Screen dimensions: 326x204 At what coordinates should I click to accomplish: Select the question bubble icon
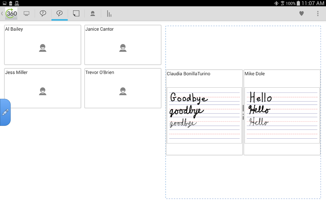click(43, 13)
